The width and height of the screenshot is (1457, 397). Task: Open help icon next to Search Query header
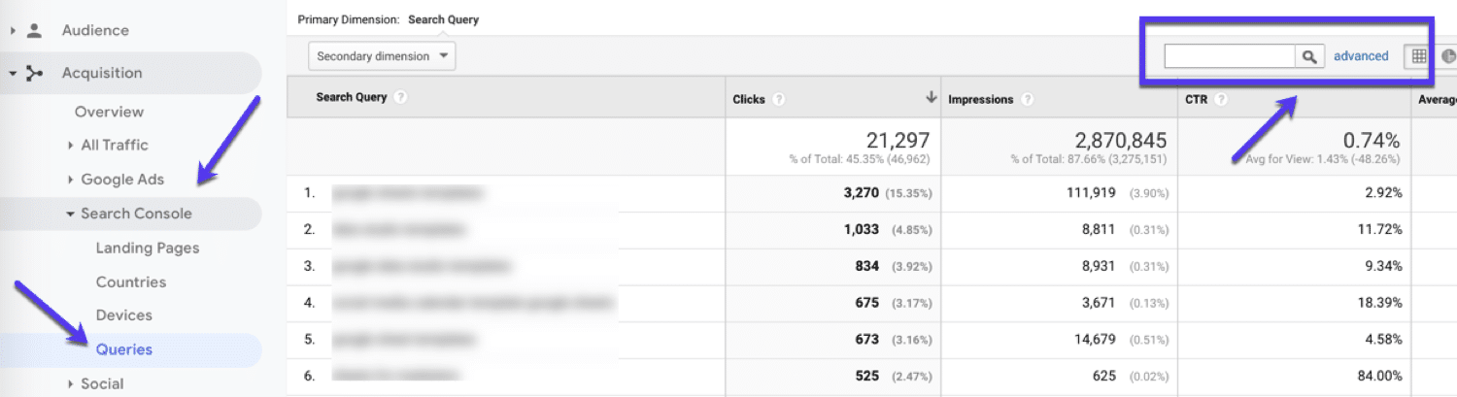(x=401, y=98)
